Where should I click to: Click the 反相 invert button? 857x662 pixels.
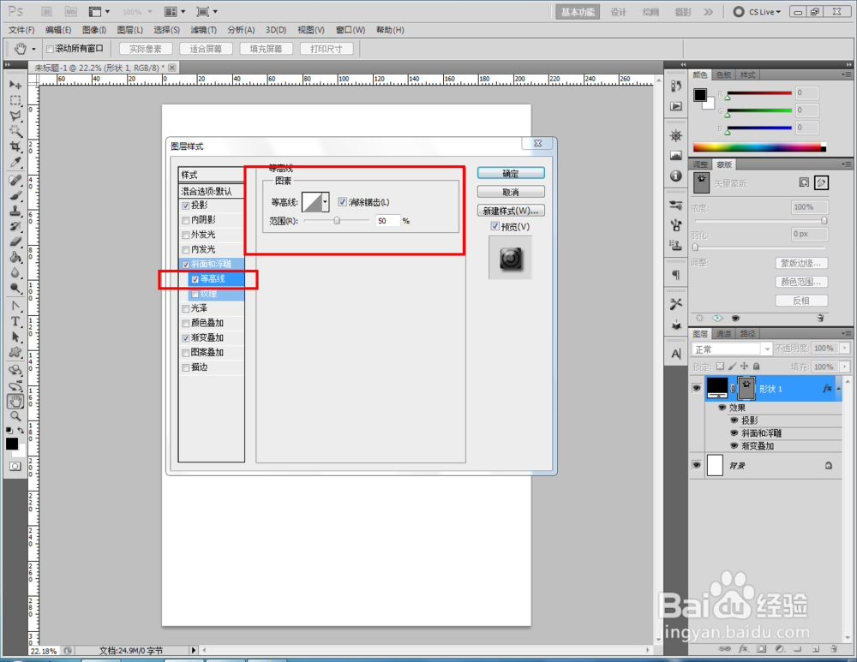point(801,301)
